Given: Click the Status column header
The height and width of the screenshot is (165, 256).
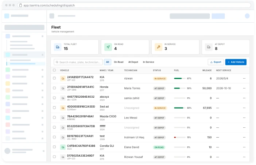Looking at the screenshot, I should click(157, 71).
